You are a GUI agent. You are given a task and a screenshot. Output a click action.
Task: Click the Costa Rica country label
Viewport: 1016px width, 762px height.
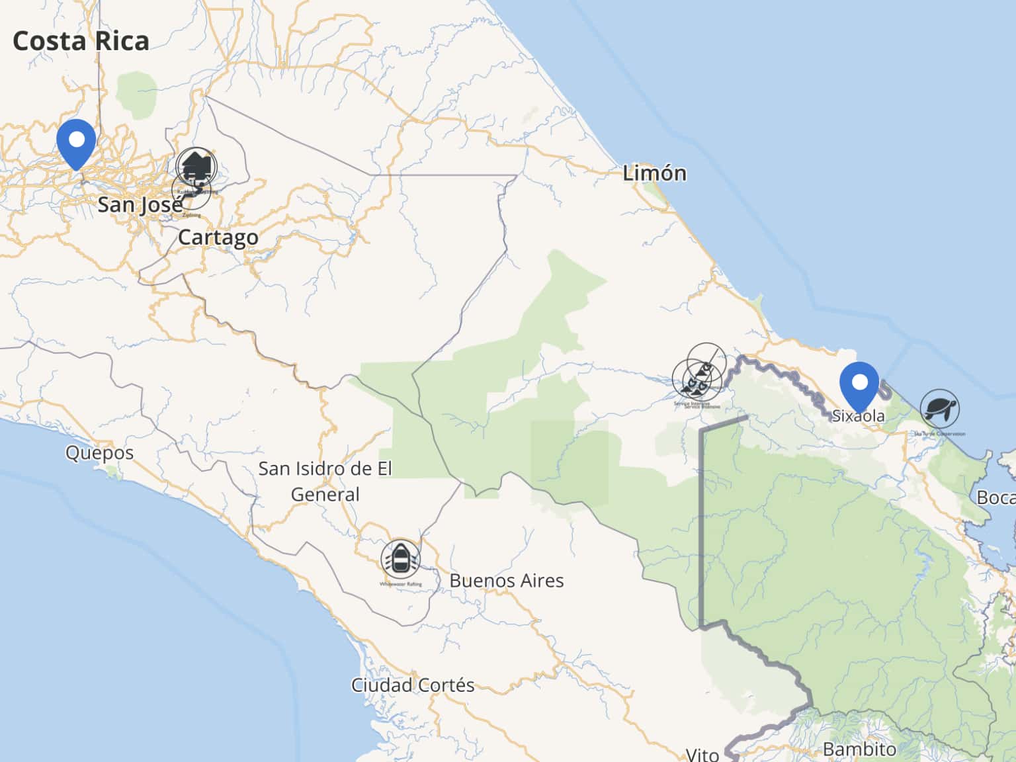click(x=81, y=41)
